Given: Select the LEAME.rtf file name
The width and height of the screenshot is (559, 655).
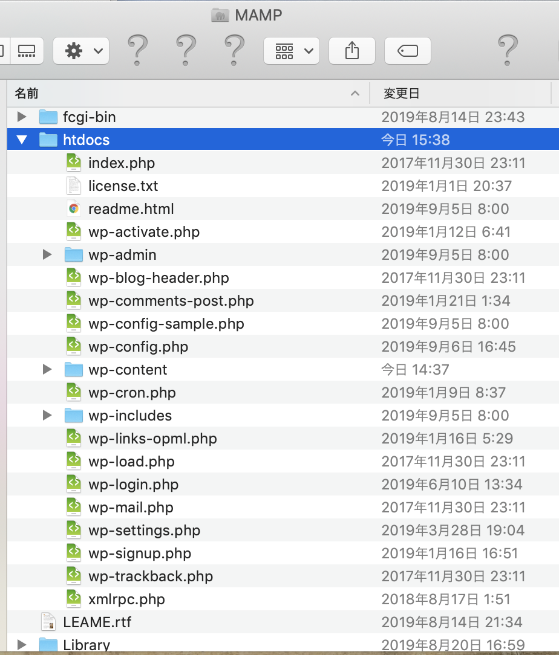Looking at the screenshot, I should pyautogui.click(x=97, y=622).
